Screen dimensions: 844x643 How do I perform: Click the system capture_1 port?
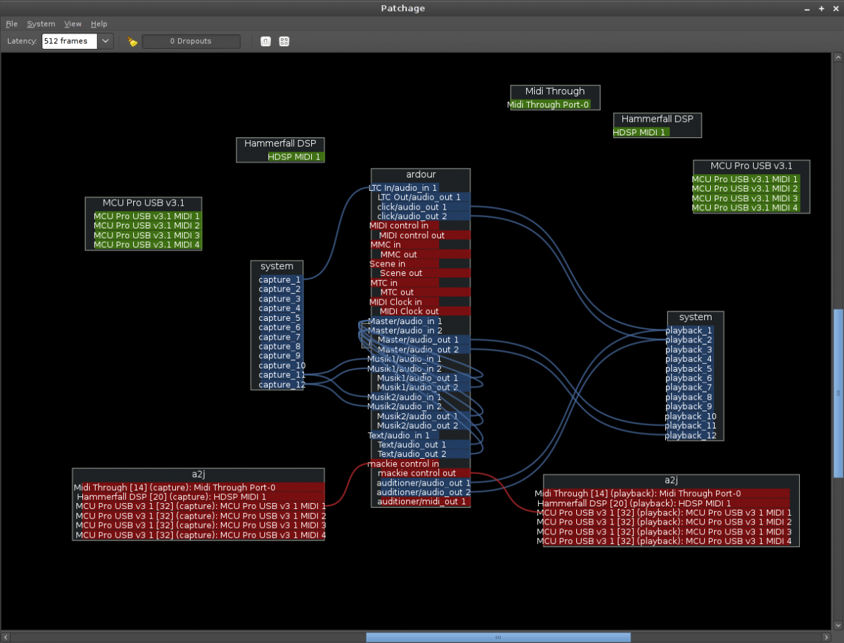pyautogui.click(x=280, y=280)
